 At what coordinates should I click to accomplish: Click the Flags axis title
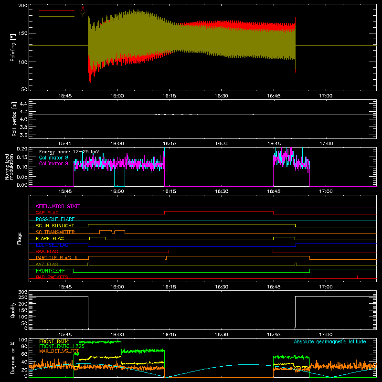click(19, 238)
